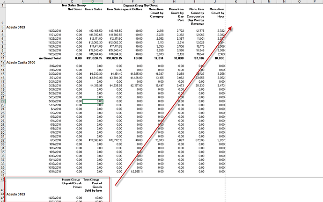323x202 pixels.
Task: Select row 22 header
Action: pos(3,101)
